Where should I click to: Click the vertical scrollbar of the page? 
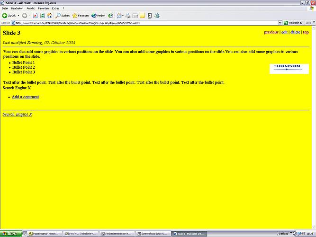[x=314, y=127]
